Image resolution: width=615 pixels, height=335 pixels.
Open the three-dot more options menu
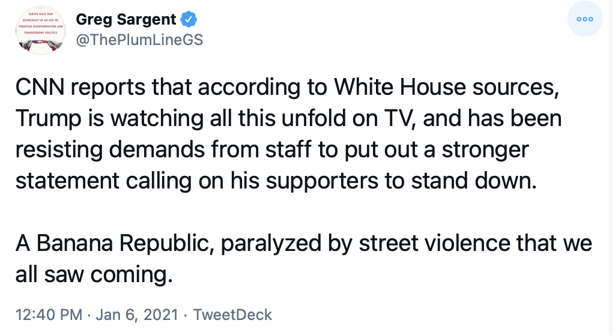[584, 19]
